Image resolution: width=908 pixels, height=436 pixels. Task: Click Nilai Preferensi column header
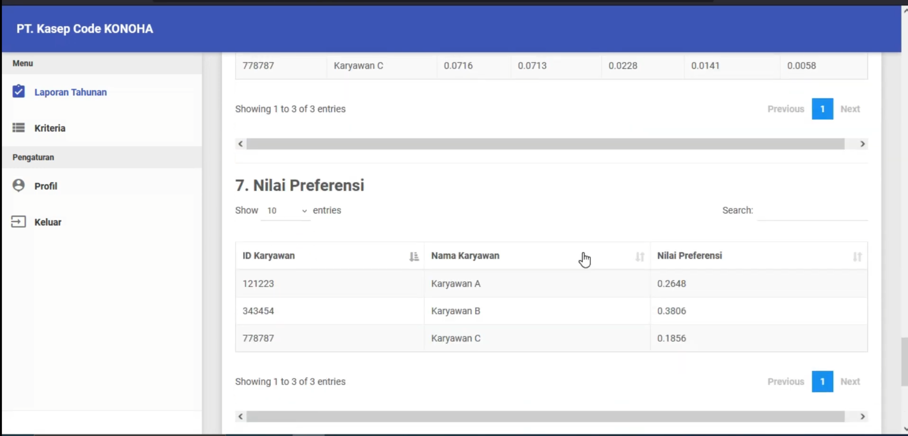pyautogui.click(x=759, y=256)
